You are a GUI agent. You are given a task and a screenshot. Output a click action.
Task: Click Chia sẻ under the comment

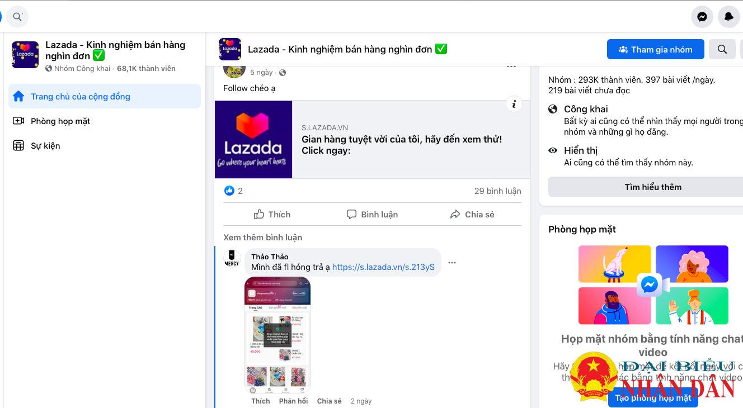329,401
